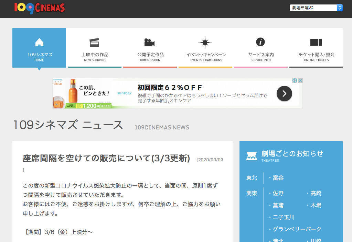The image size is (352, 242).
Task: Open the チケット購入・照会 menu tab
Action: (x=316, y=55)
